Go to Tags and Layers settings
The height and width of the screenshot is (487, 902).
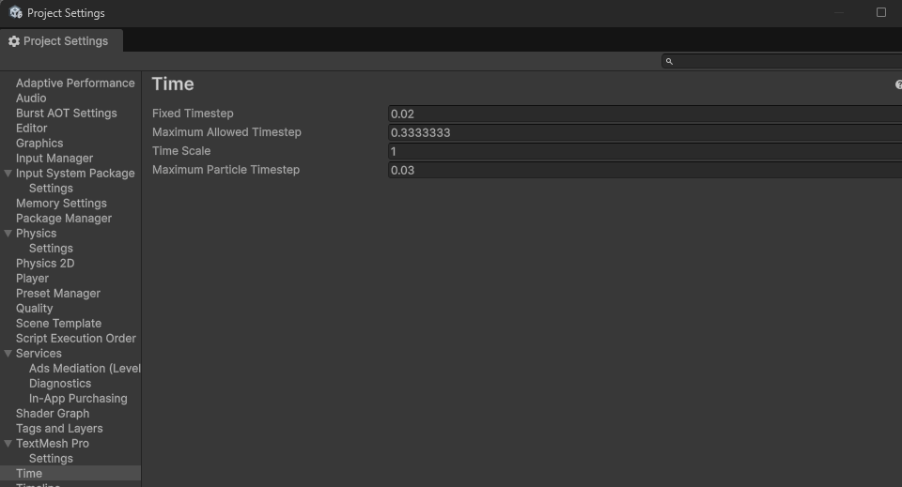[59, 429]
